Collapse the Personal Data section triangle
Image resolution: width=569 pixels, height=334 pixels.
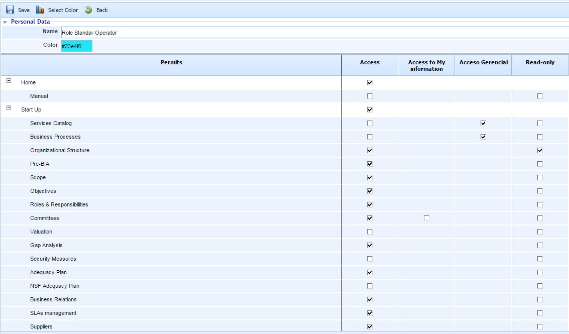5,23
